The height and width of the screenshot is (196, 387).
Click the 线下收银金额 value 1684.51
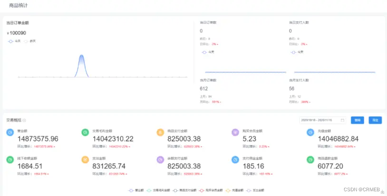29,166
